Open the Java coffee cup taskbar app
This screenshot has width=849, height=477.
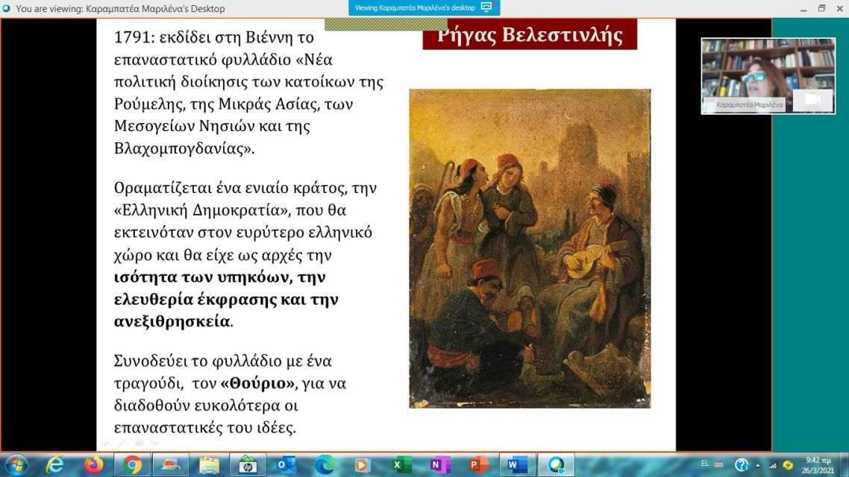(x=171, y=465)
